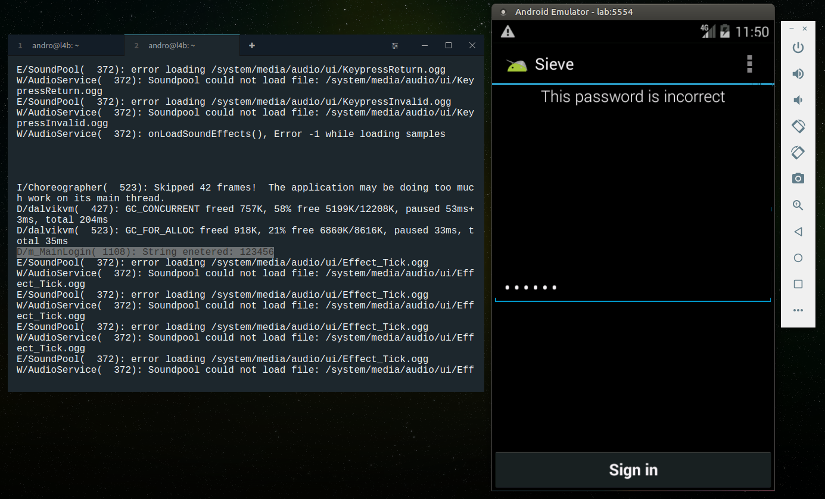Open Recent apps with the square icon
825x499 pixels.
pos(798,284)
